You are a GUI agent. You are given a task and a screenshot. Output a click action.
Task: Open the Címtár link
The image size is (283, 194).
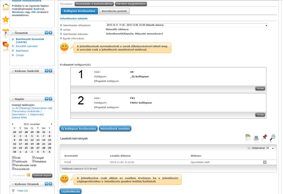20,55
